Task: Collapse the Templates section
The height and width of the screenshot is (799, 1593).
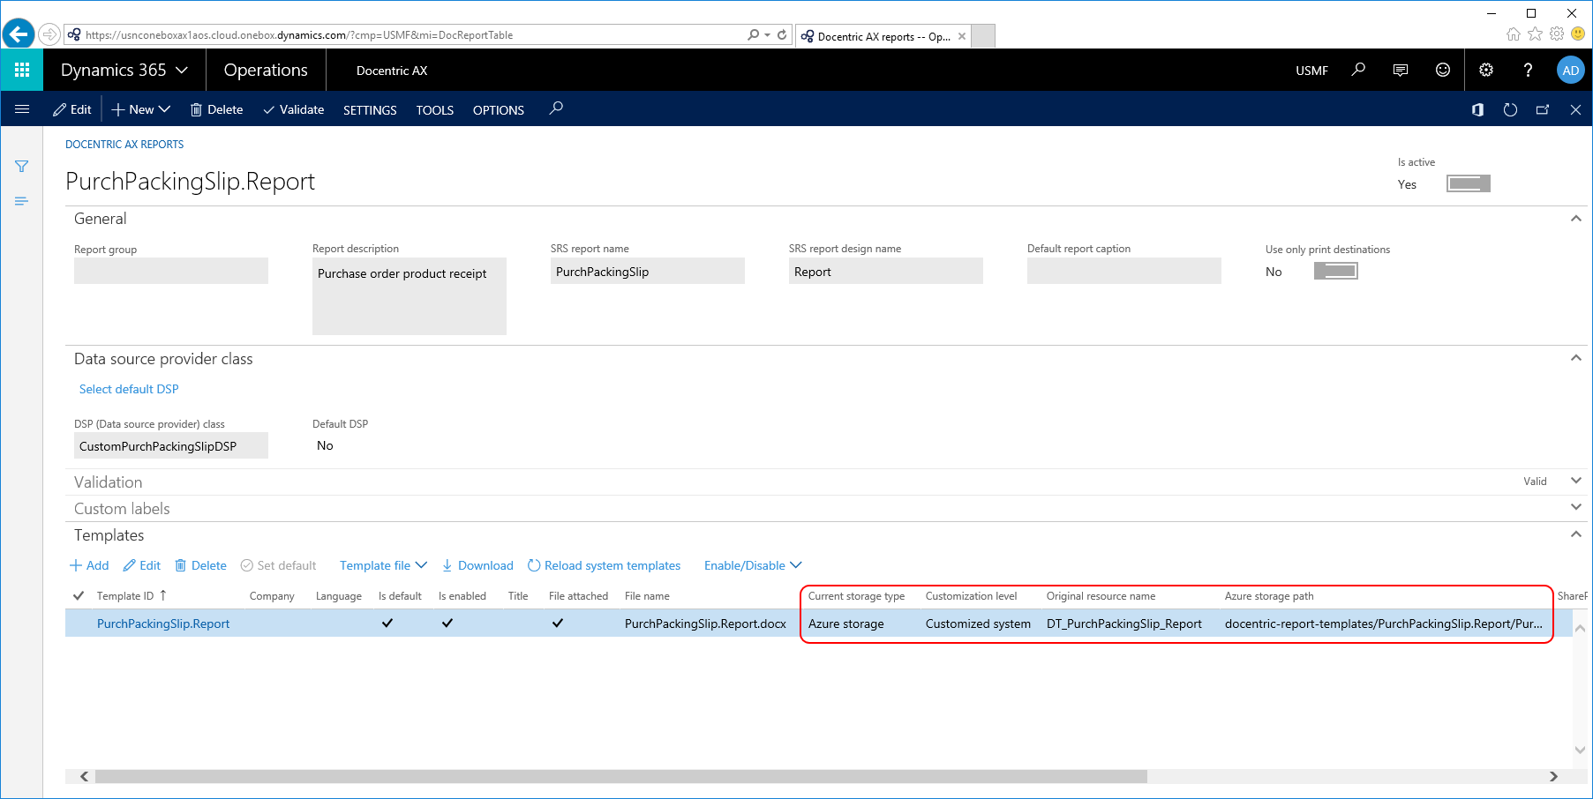Action: tap(1575, 534)
